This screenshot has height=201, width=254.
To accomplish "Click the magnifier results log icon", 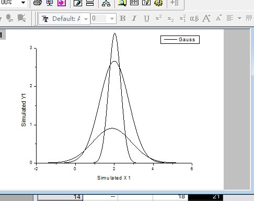I will pos(122,3).
